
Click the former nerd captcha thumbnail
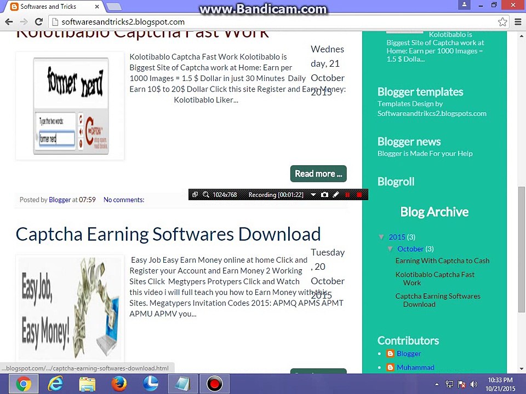tap(70, 106)
